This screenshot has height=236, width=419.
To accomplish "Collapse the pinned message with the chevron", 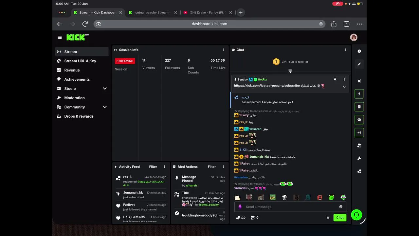I will coord(344,87).
